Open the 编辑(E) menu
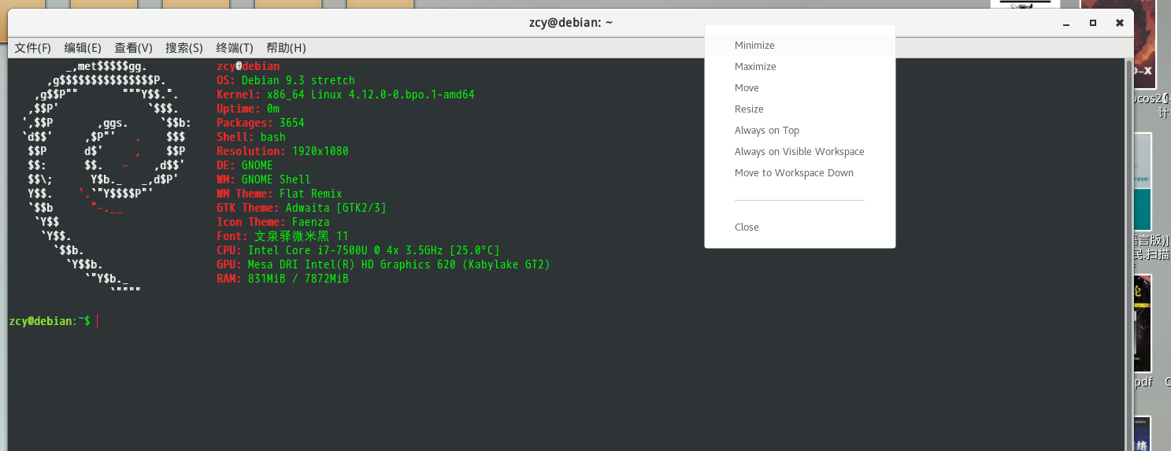1171x451 pixels. coord(83,48)
